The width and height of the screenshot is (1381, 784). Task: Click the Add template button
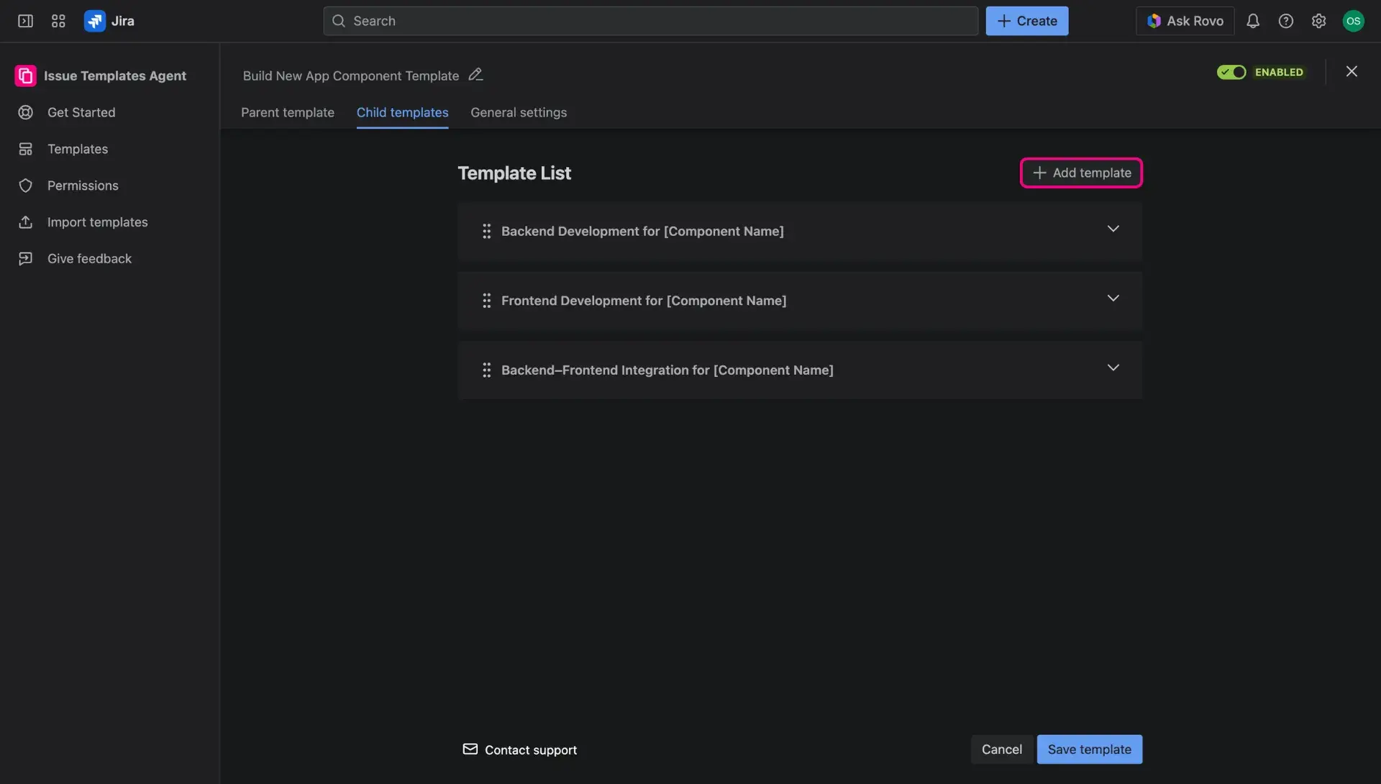tap(1081, 173)
